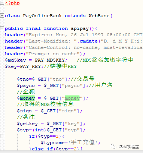Click the comment '//交易号'

tap(83, 79)
